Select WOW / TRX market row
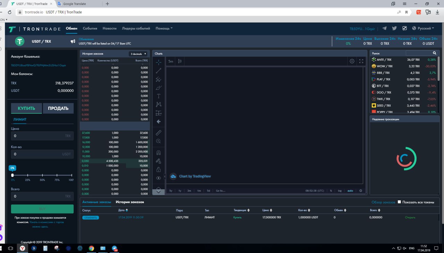This screenshot has width=444, height=253. tap(403, 66)
